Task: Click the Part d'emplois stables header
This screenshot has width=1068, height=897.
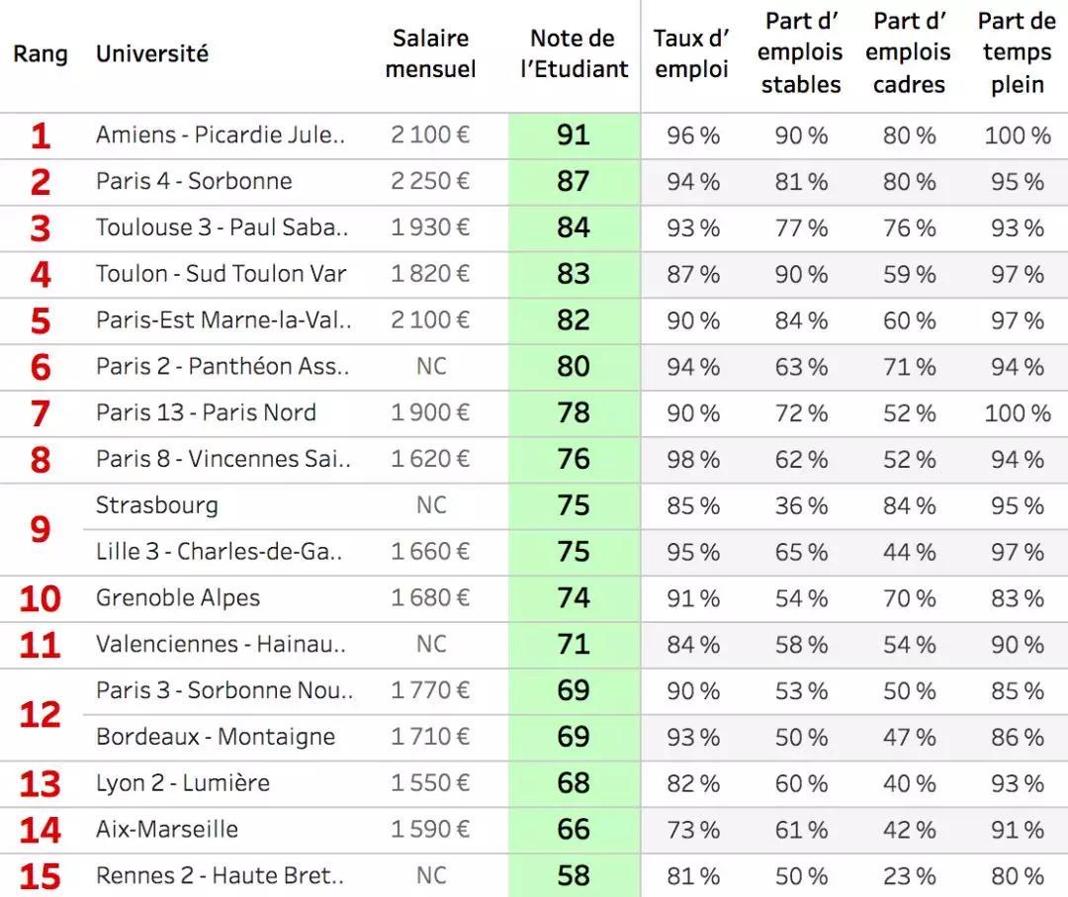Action: (801, 53)
